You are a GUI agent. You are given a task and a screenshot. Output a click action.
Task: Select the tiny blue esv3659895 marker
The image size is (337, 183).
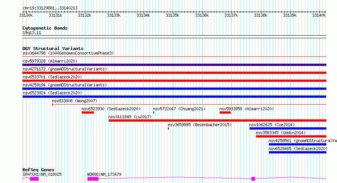point(168,128)
